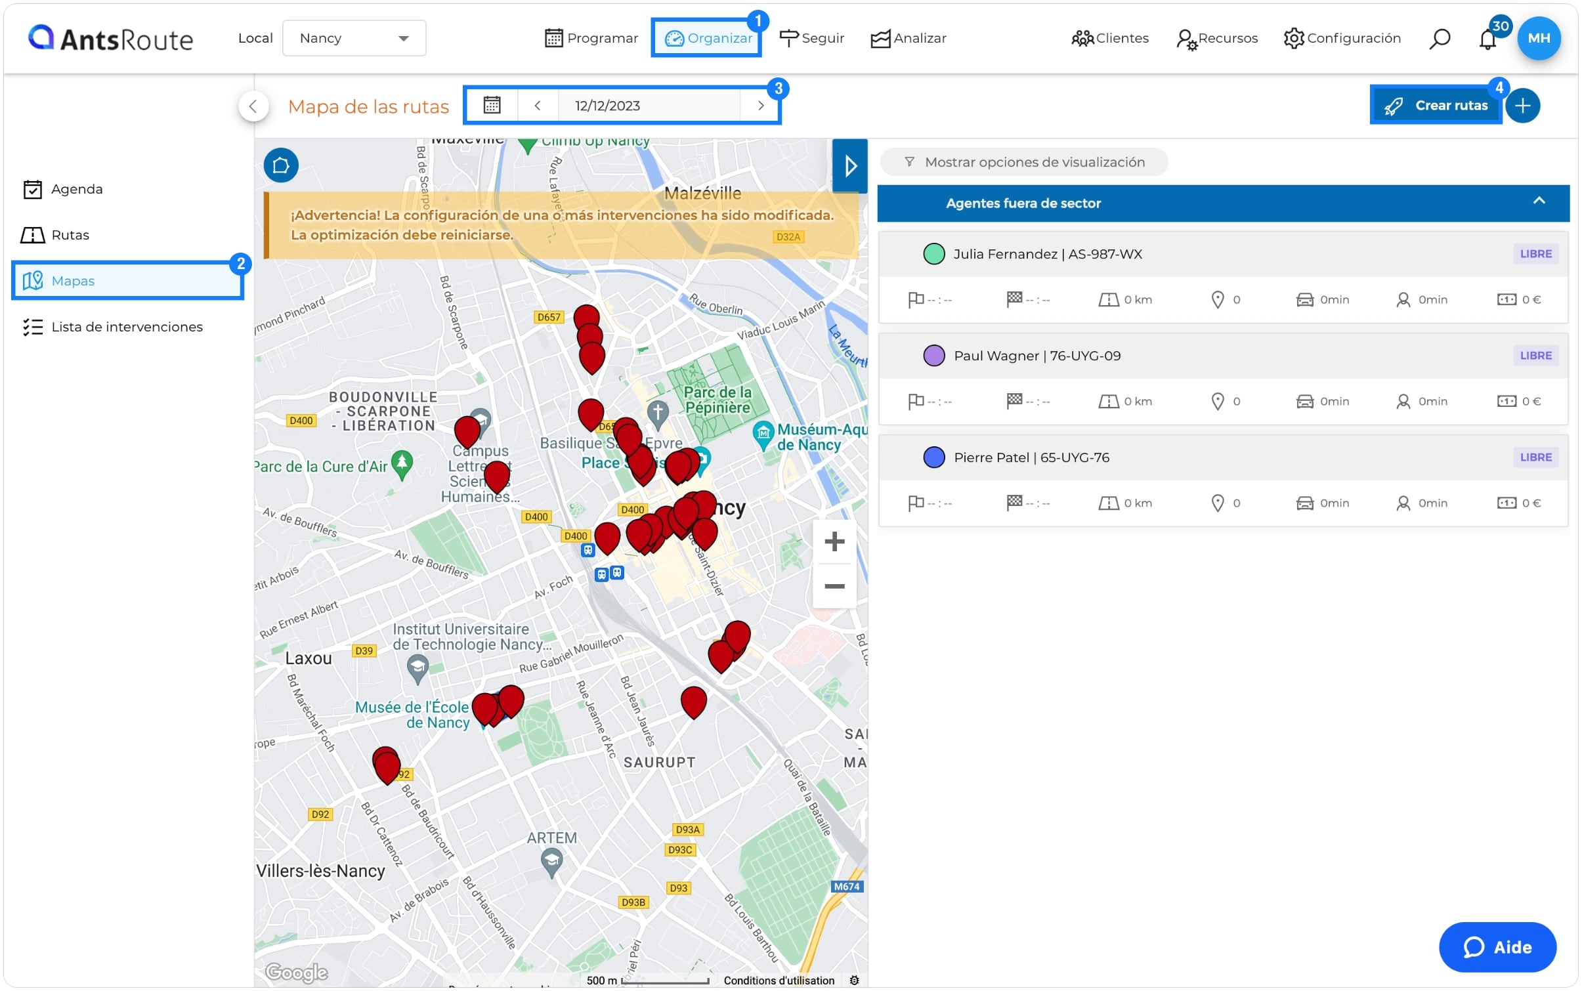Open the Recursos page
The image size is (1582, 991).
pyautogui.click(x=1216, y=39)
